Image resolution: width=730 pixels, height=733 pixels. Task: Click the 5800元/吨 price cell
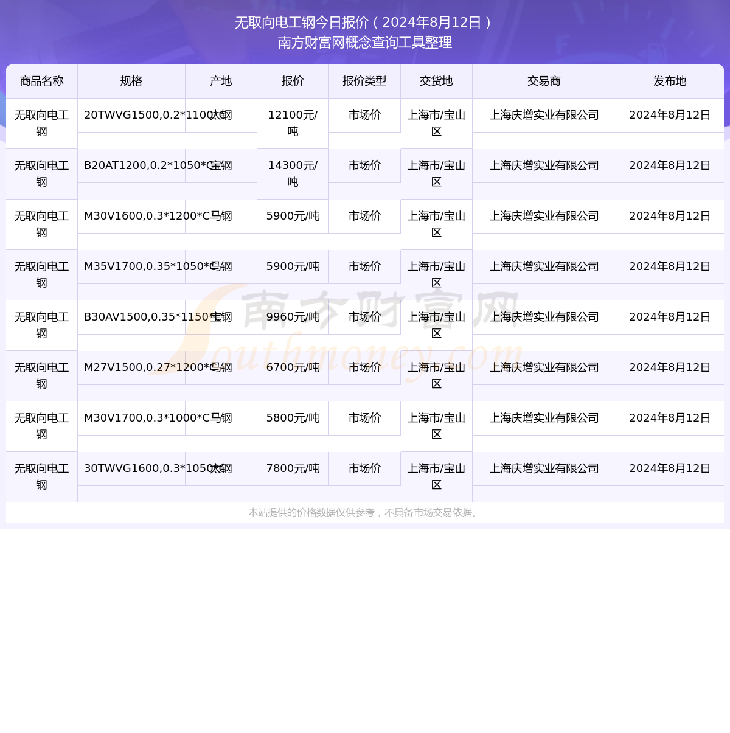[x=293, y=418]
